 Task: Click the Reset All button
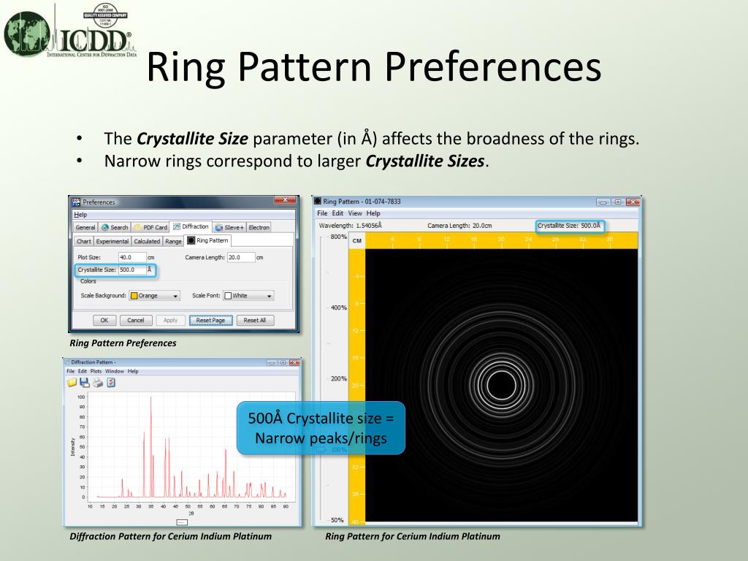(x=255, y=320)
